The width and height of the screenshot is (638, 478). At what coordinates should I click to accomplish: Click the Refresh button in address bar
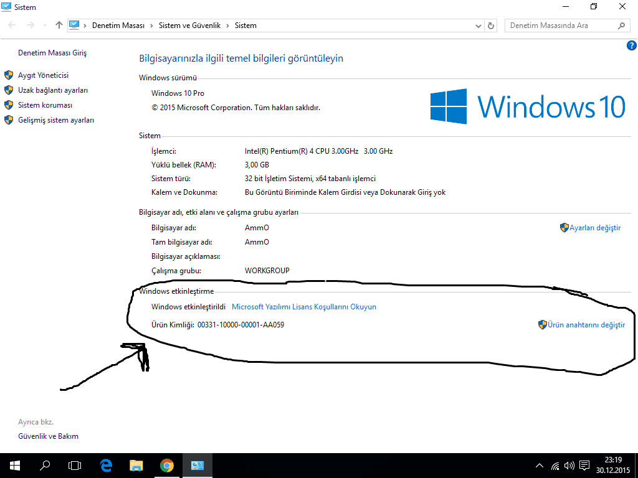491,26
